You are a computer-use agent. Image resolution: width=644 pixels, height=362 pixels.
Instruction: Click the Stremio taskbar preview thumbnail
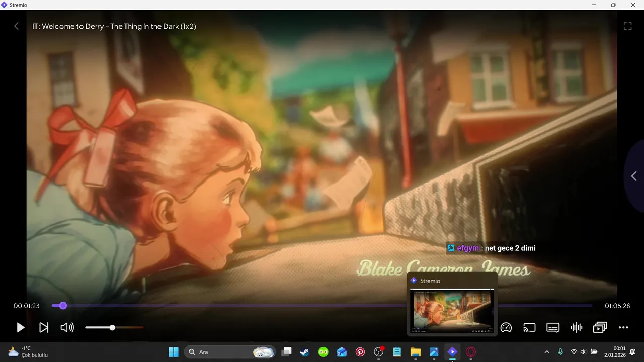pyautogui.click(x=452, y=310)
